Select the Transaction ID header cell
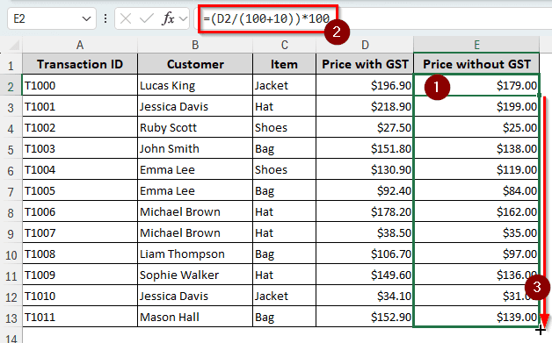 click(x=80, y=64)
